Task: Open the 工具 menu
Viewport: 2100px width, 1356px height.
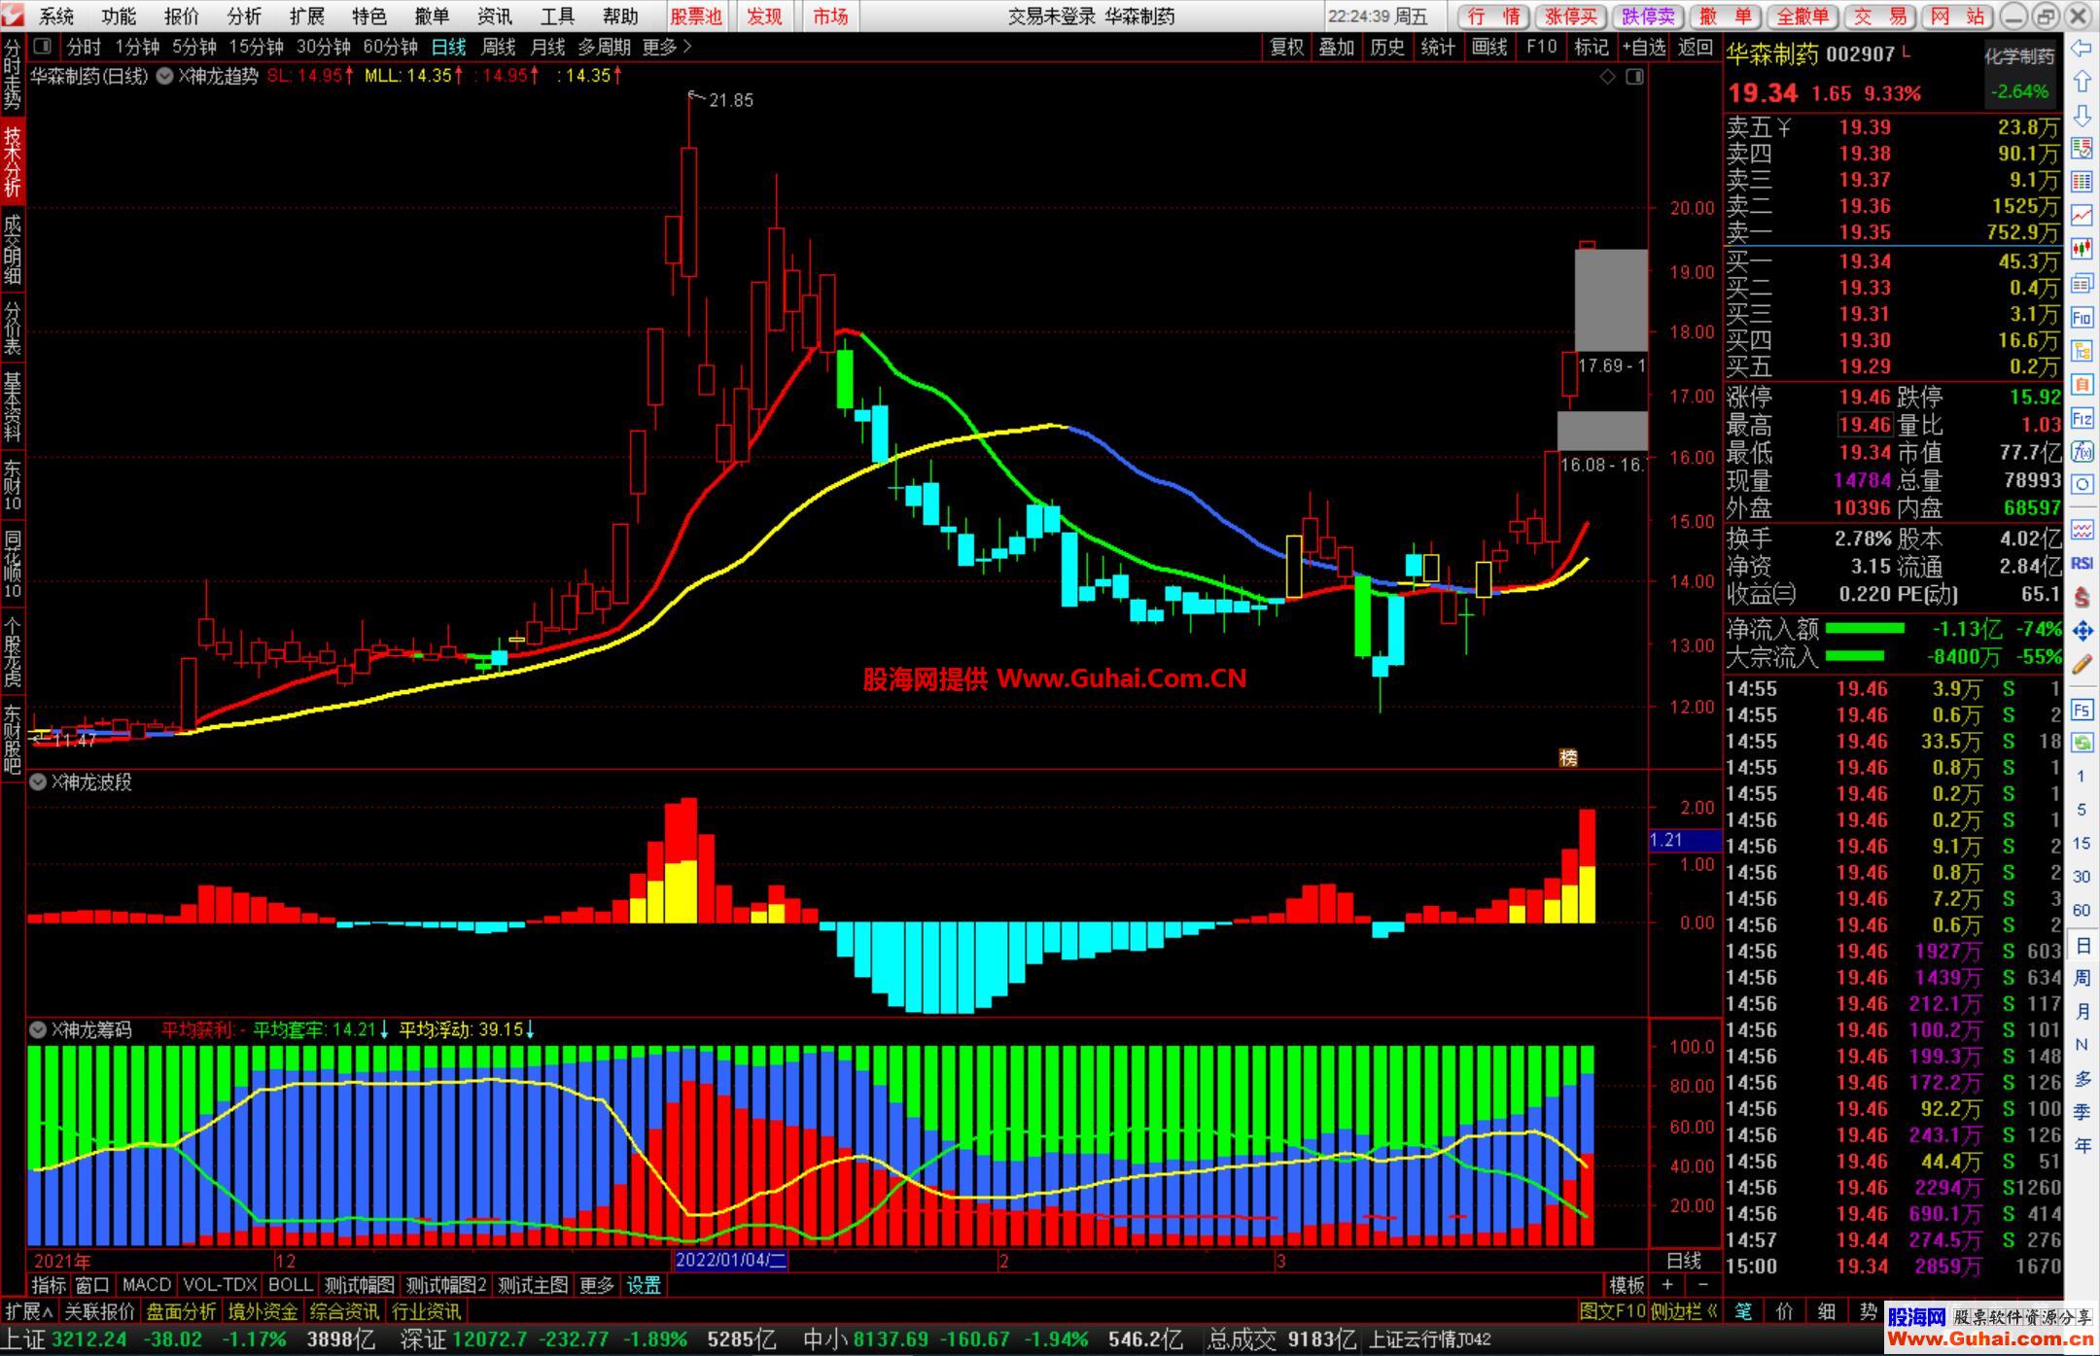Action: click(x=557, y=17)
